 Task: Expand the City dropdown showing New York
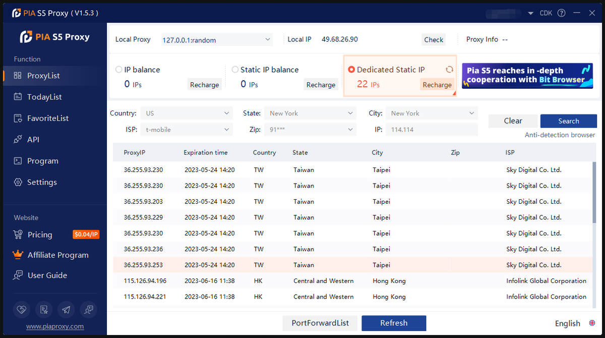432,114
